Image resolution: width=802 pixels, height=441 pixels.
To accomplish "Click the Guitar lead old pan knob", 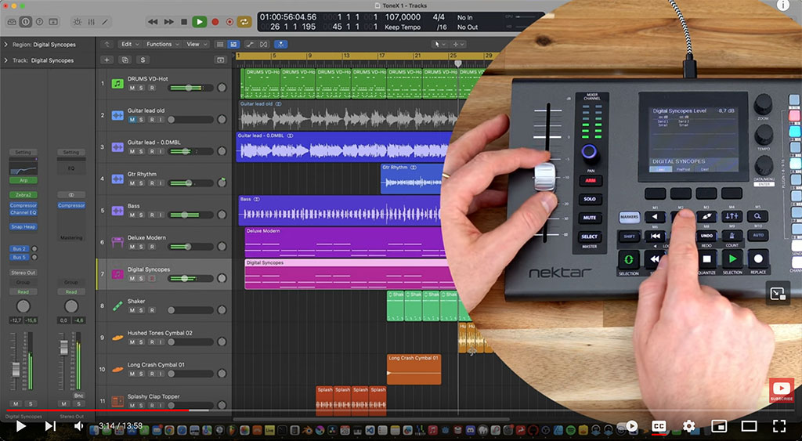I will pos(222,119).
